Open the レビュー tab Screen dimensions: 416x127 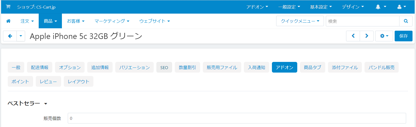click(48, 82)
